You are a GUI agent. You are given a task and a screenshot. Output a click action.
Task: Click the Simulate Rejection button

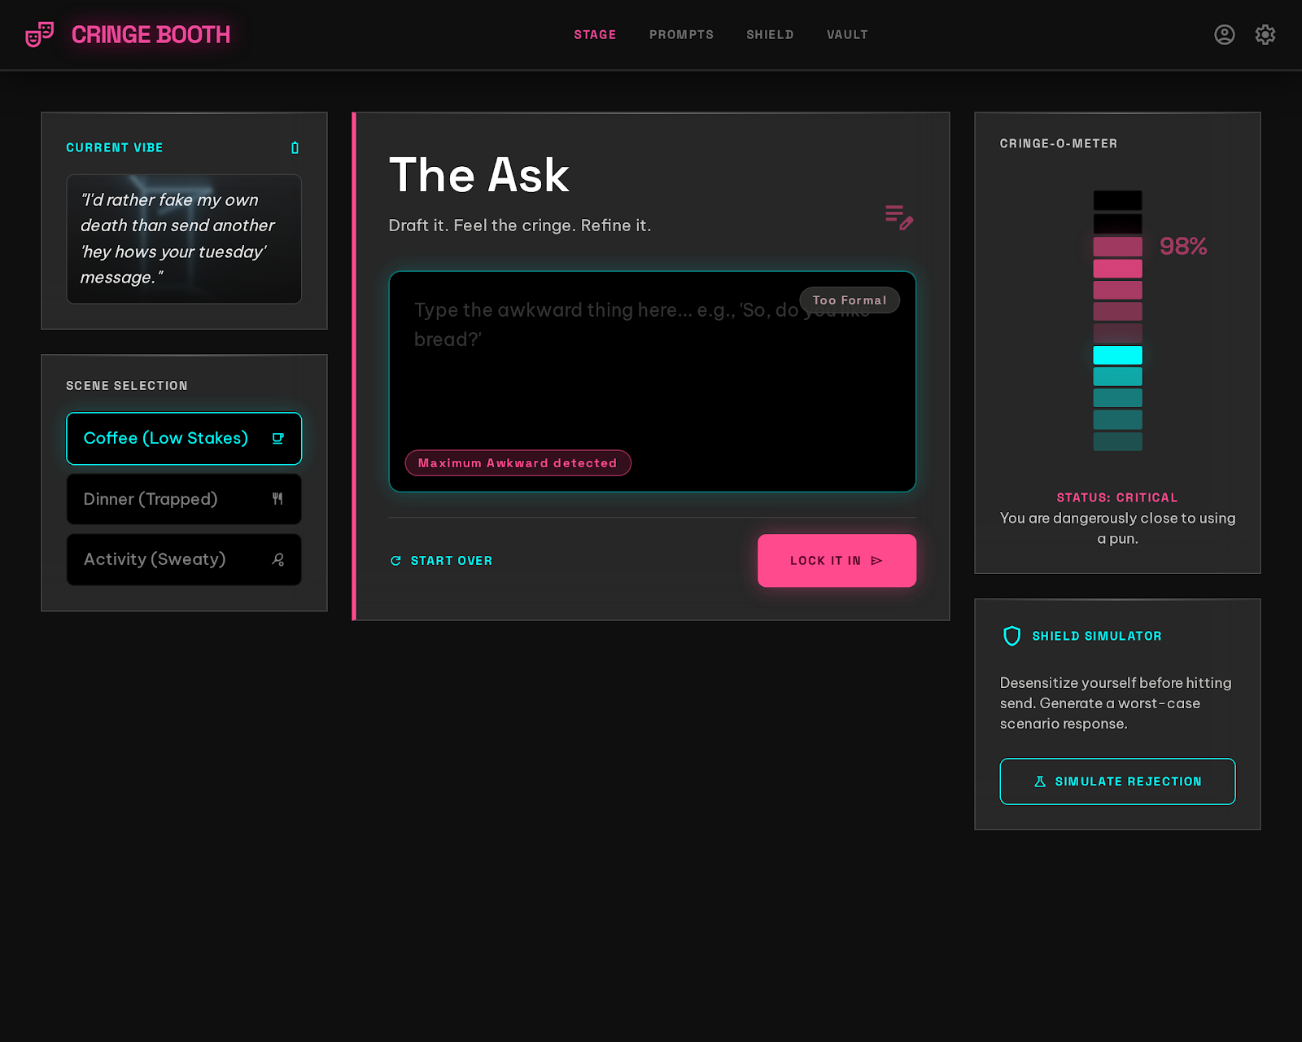[1117, 781]
